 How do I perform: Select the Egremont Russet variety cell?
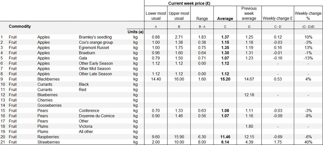94,48
